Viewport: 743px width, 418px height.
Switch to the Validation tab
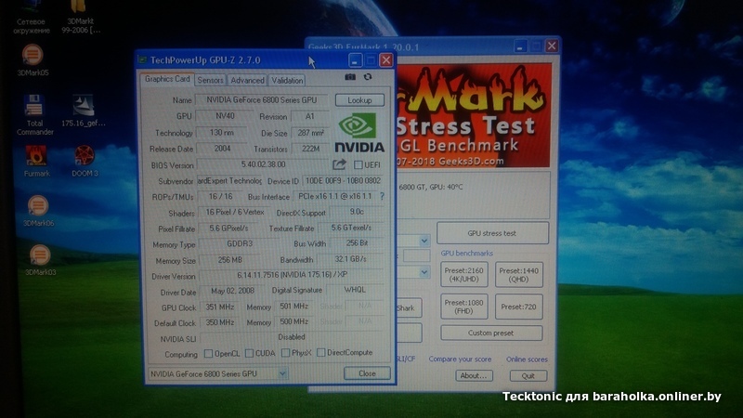point(287,81)
